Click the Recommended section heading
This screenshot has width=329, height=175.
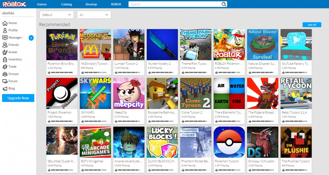(x=54, y=25)
